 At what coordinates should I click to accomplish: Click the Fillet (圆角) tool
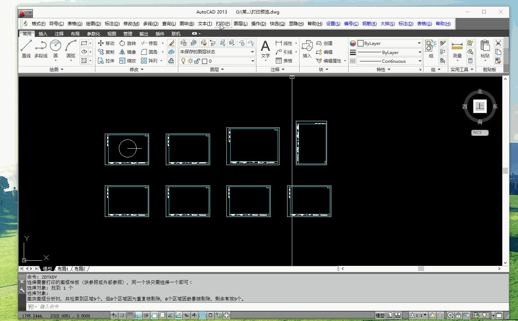point(149,52)
